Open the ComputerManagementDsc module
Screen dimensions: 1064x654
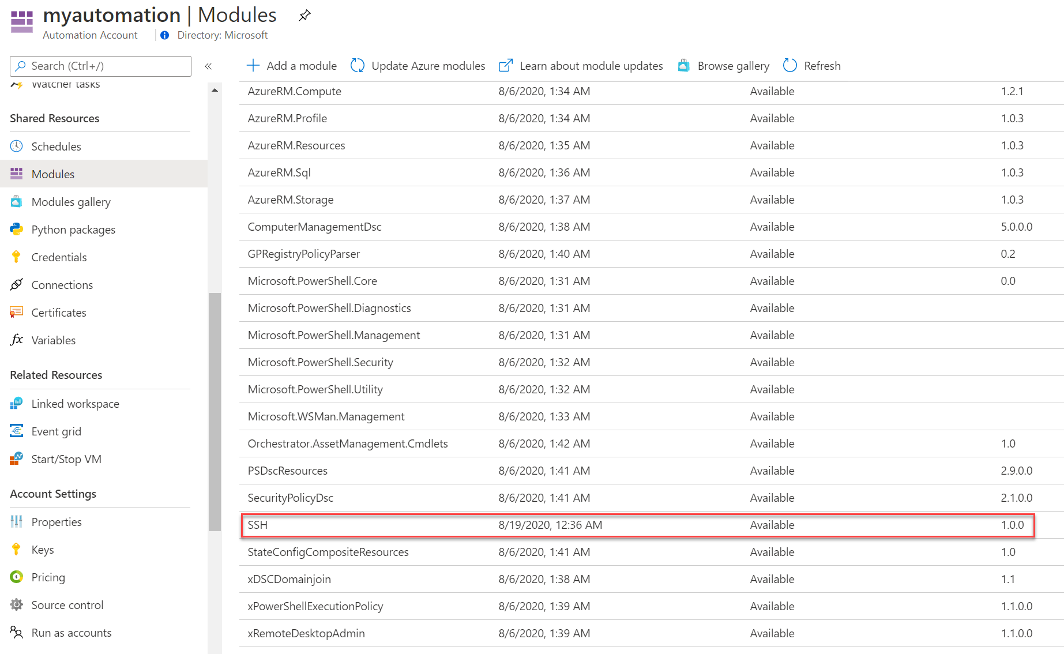pos(314,227)
